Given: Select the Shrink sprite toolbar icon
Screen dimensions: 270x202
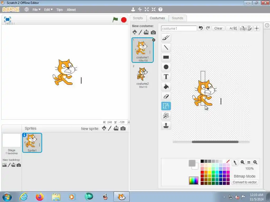Looking at the screenshot, I should pyautogui.click(x=154, y=9).
